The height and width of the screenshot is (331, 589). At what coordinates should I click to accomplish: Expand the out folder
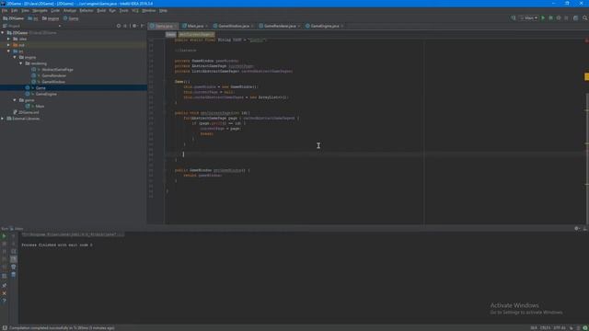point(9,45)
